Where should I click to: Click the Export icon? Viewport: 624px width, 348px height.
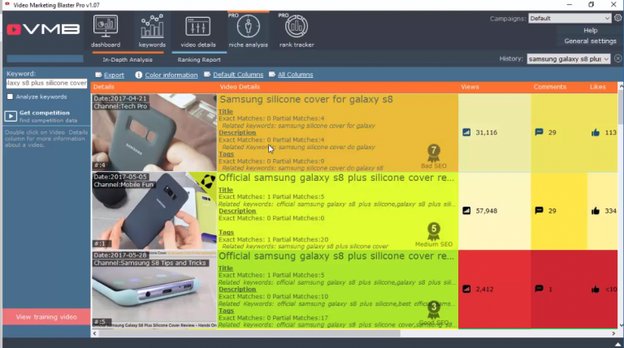pyautogui.click(x=98, y=75)
